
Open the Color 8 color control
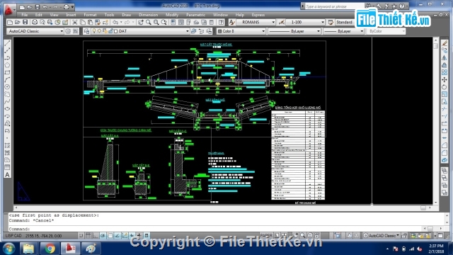[x=241, y=31]
